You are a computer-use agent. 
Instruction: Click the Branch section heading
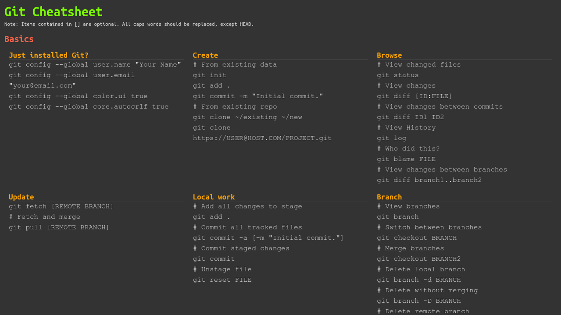(x=389, y=197)
